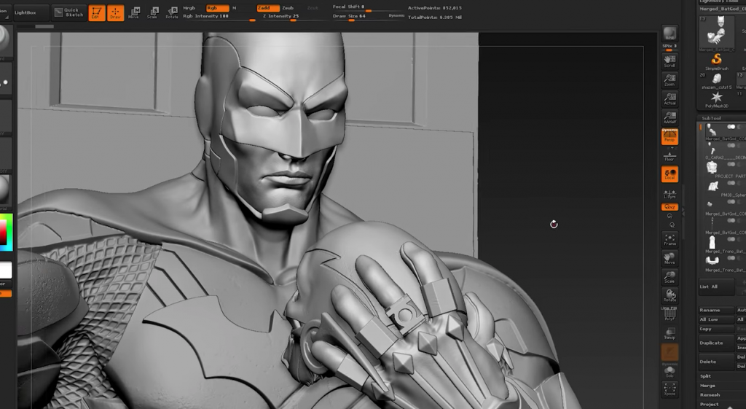Select the Rotate mode in top toolbar
The height and width of the screenshot is (409, 746).
click(x=172, y=13)
